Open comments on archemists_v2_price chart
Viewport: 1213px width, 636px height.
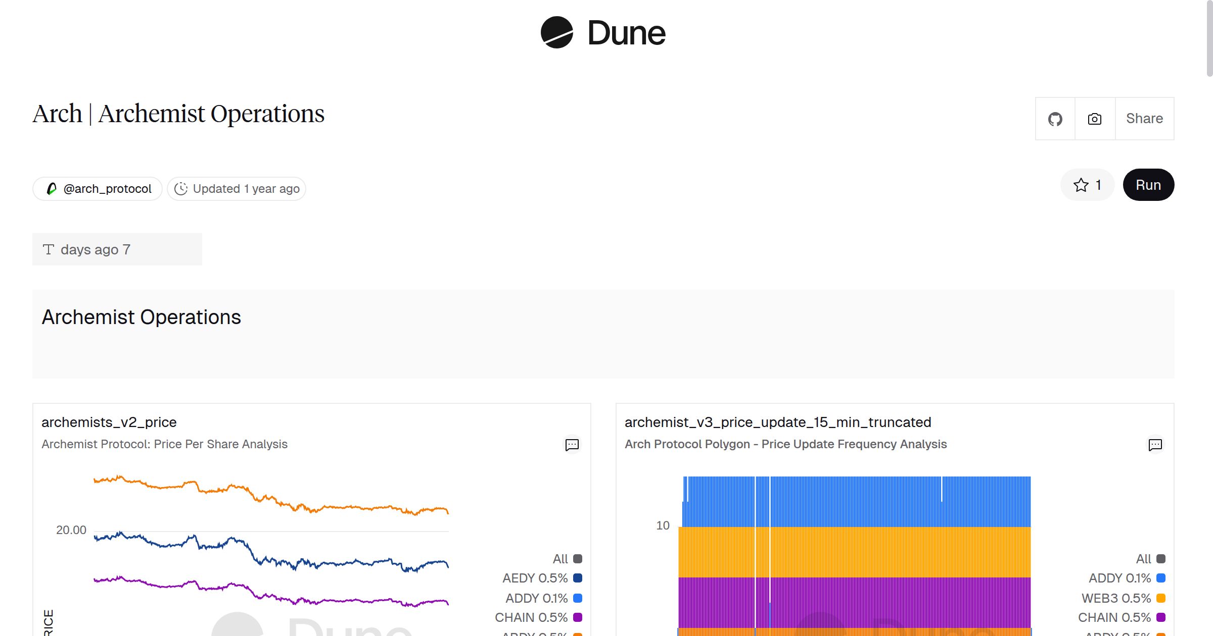coord(572,445)
